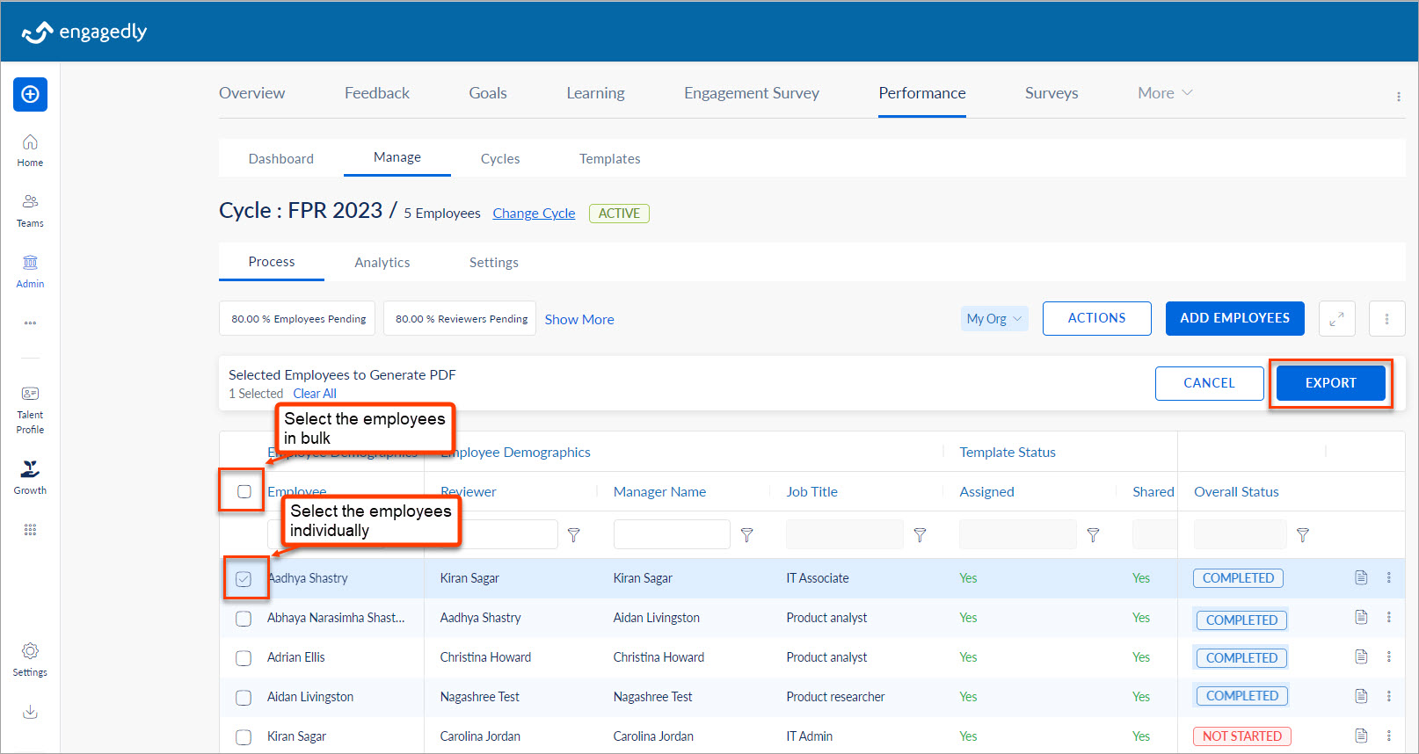Image resolution: width=1419 pixels, height=754 pixels.
Task: Click 80.00 % Employees Pending chip
Action: click(x=298, y=319)
